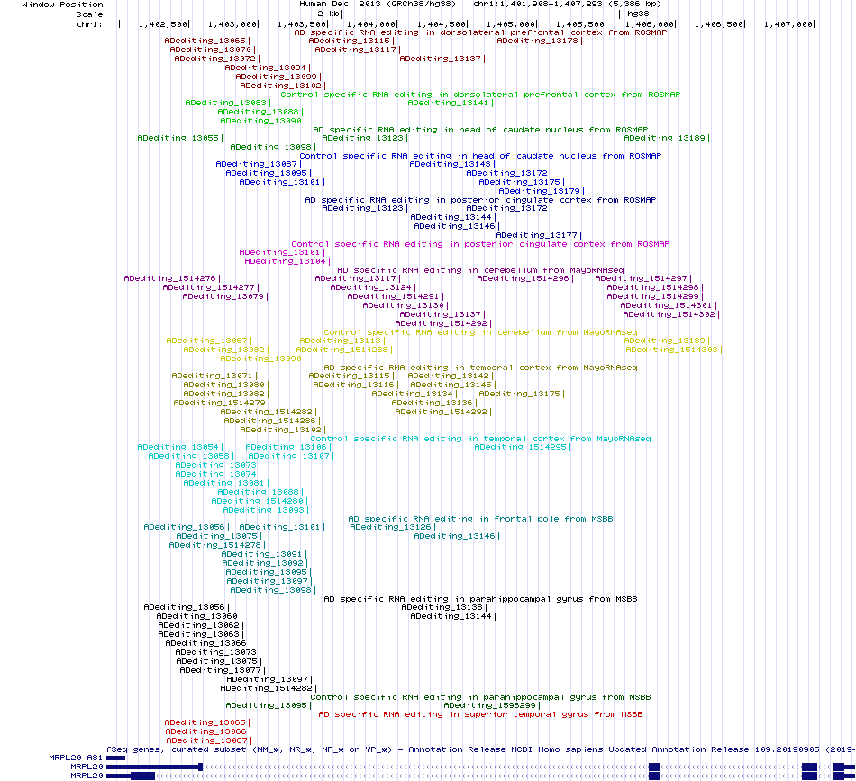The height and width of the screenshot is (781, 856).
Task: Select editing site ADediting_1514276
Action: click(172, 279)
